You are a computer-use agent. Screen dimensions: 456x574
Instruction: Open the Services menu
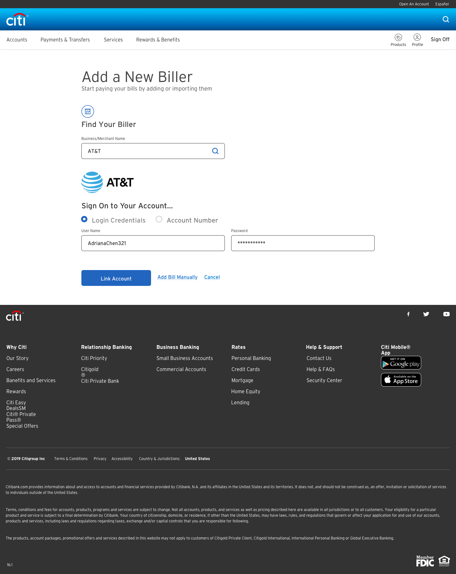tap(113, 40)
